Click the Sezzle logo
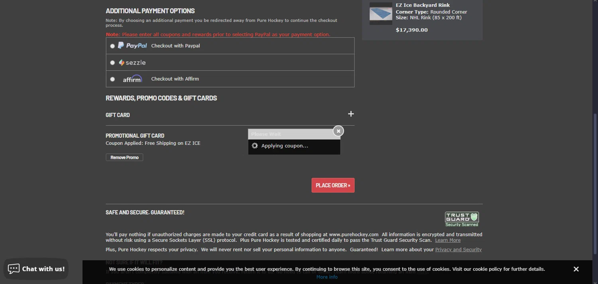598x284 pixels. click(x=132, y=62)
